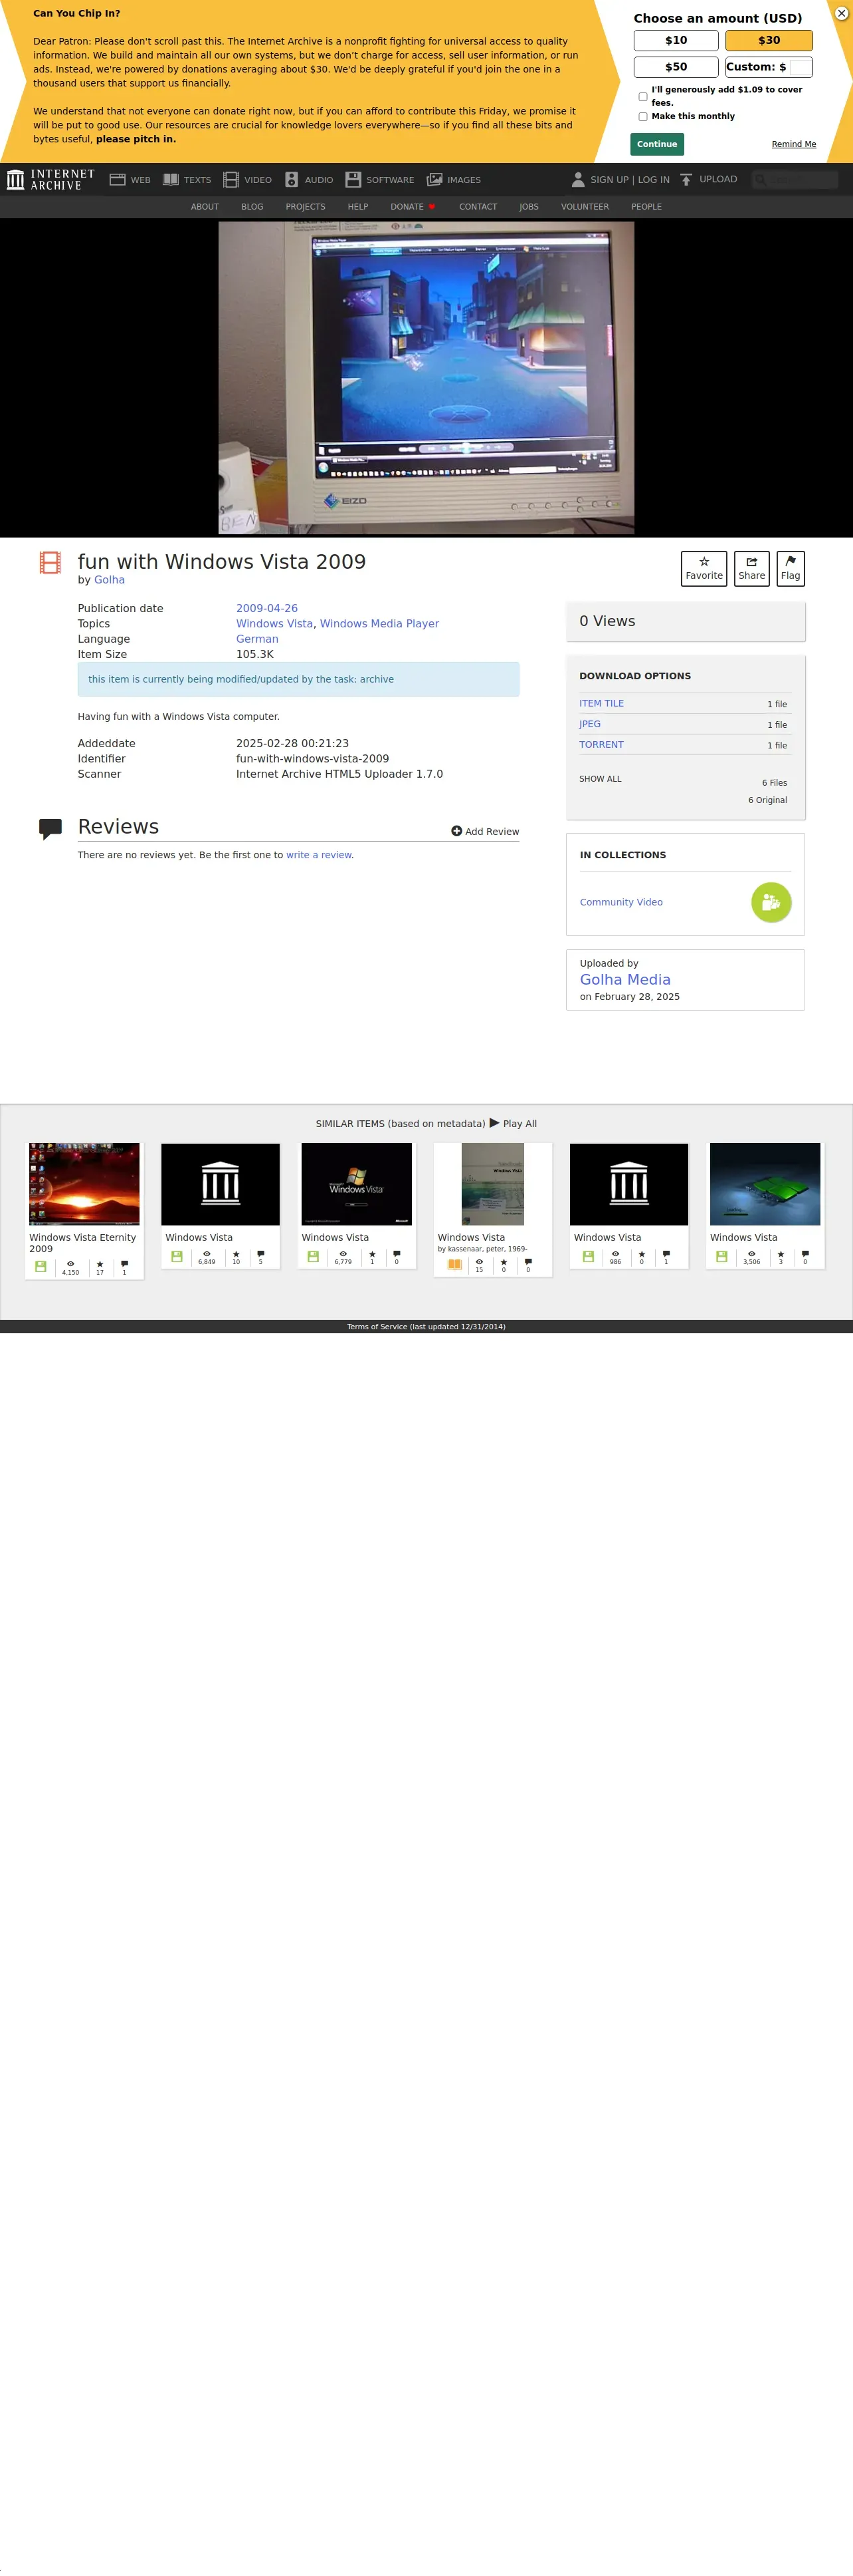The image size is (853, 2576).
Task: Click the green Community Video collection icon
Action: pos(770,902)
